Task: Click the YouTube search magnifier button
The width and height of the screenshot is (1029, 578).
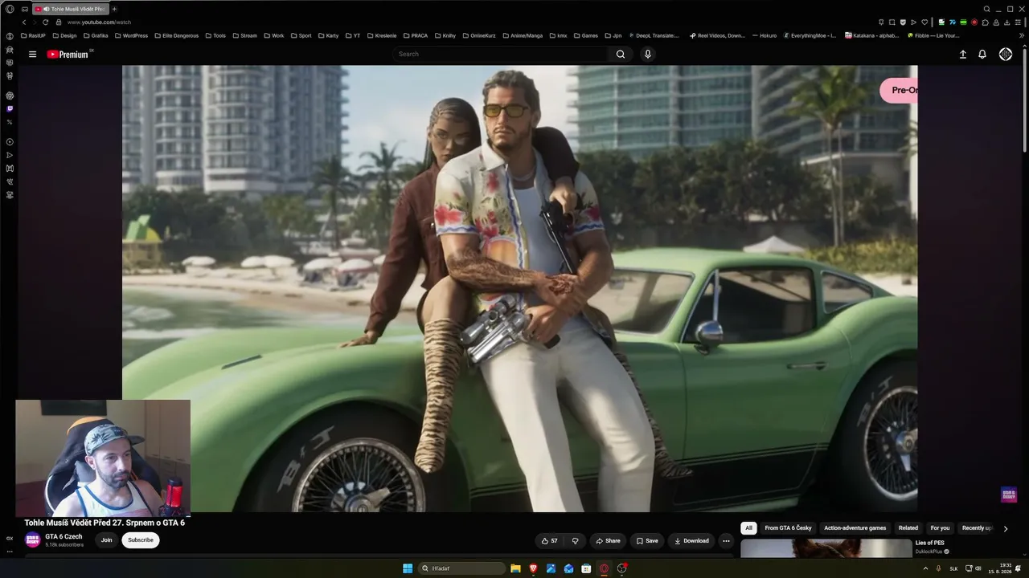Action: coord(621,55)
